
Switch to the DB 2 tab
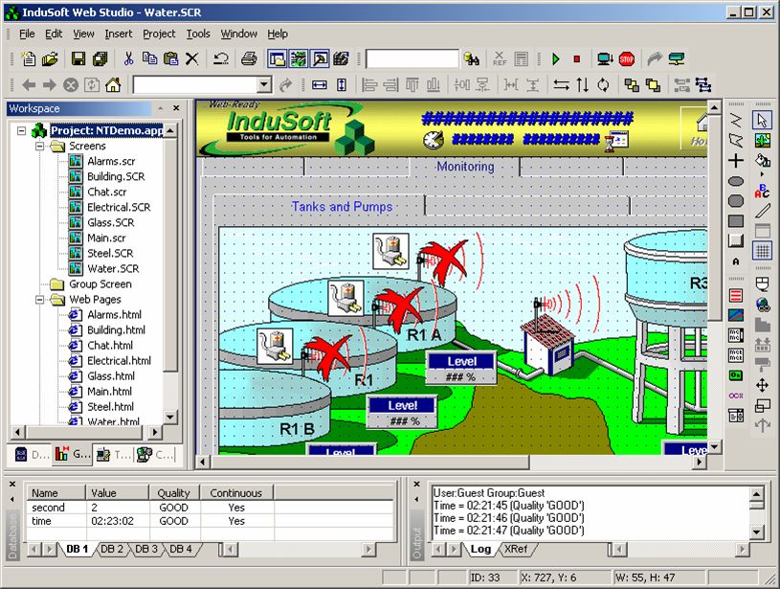click(x=111, y=549)
